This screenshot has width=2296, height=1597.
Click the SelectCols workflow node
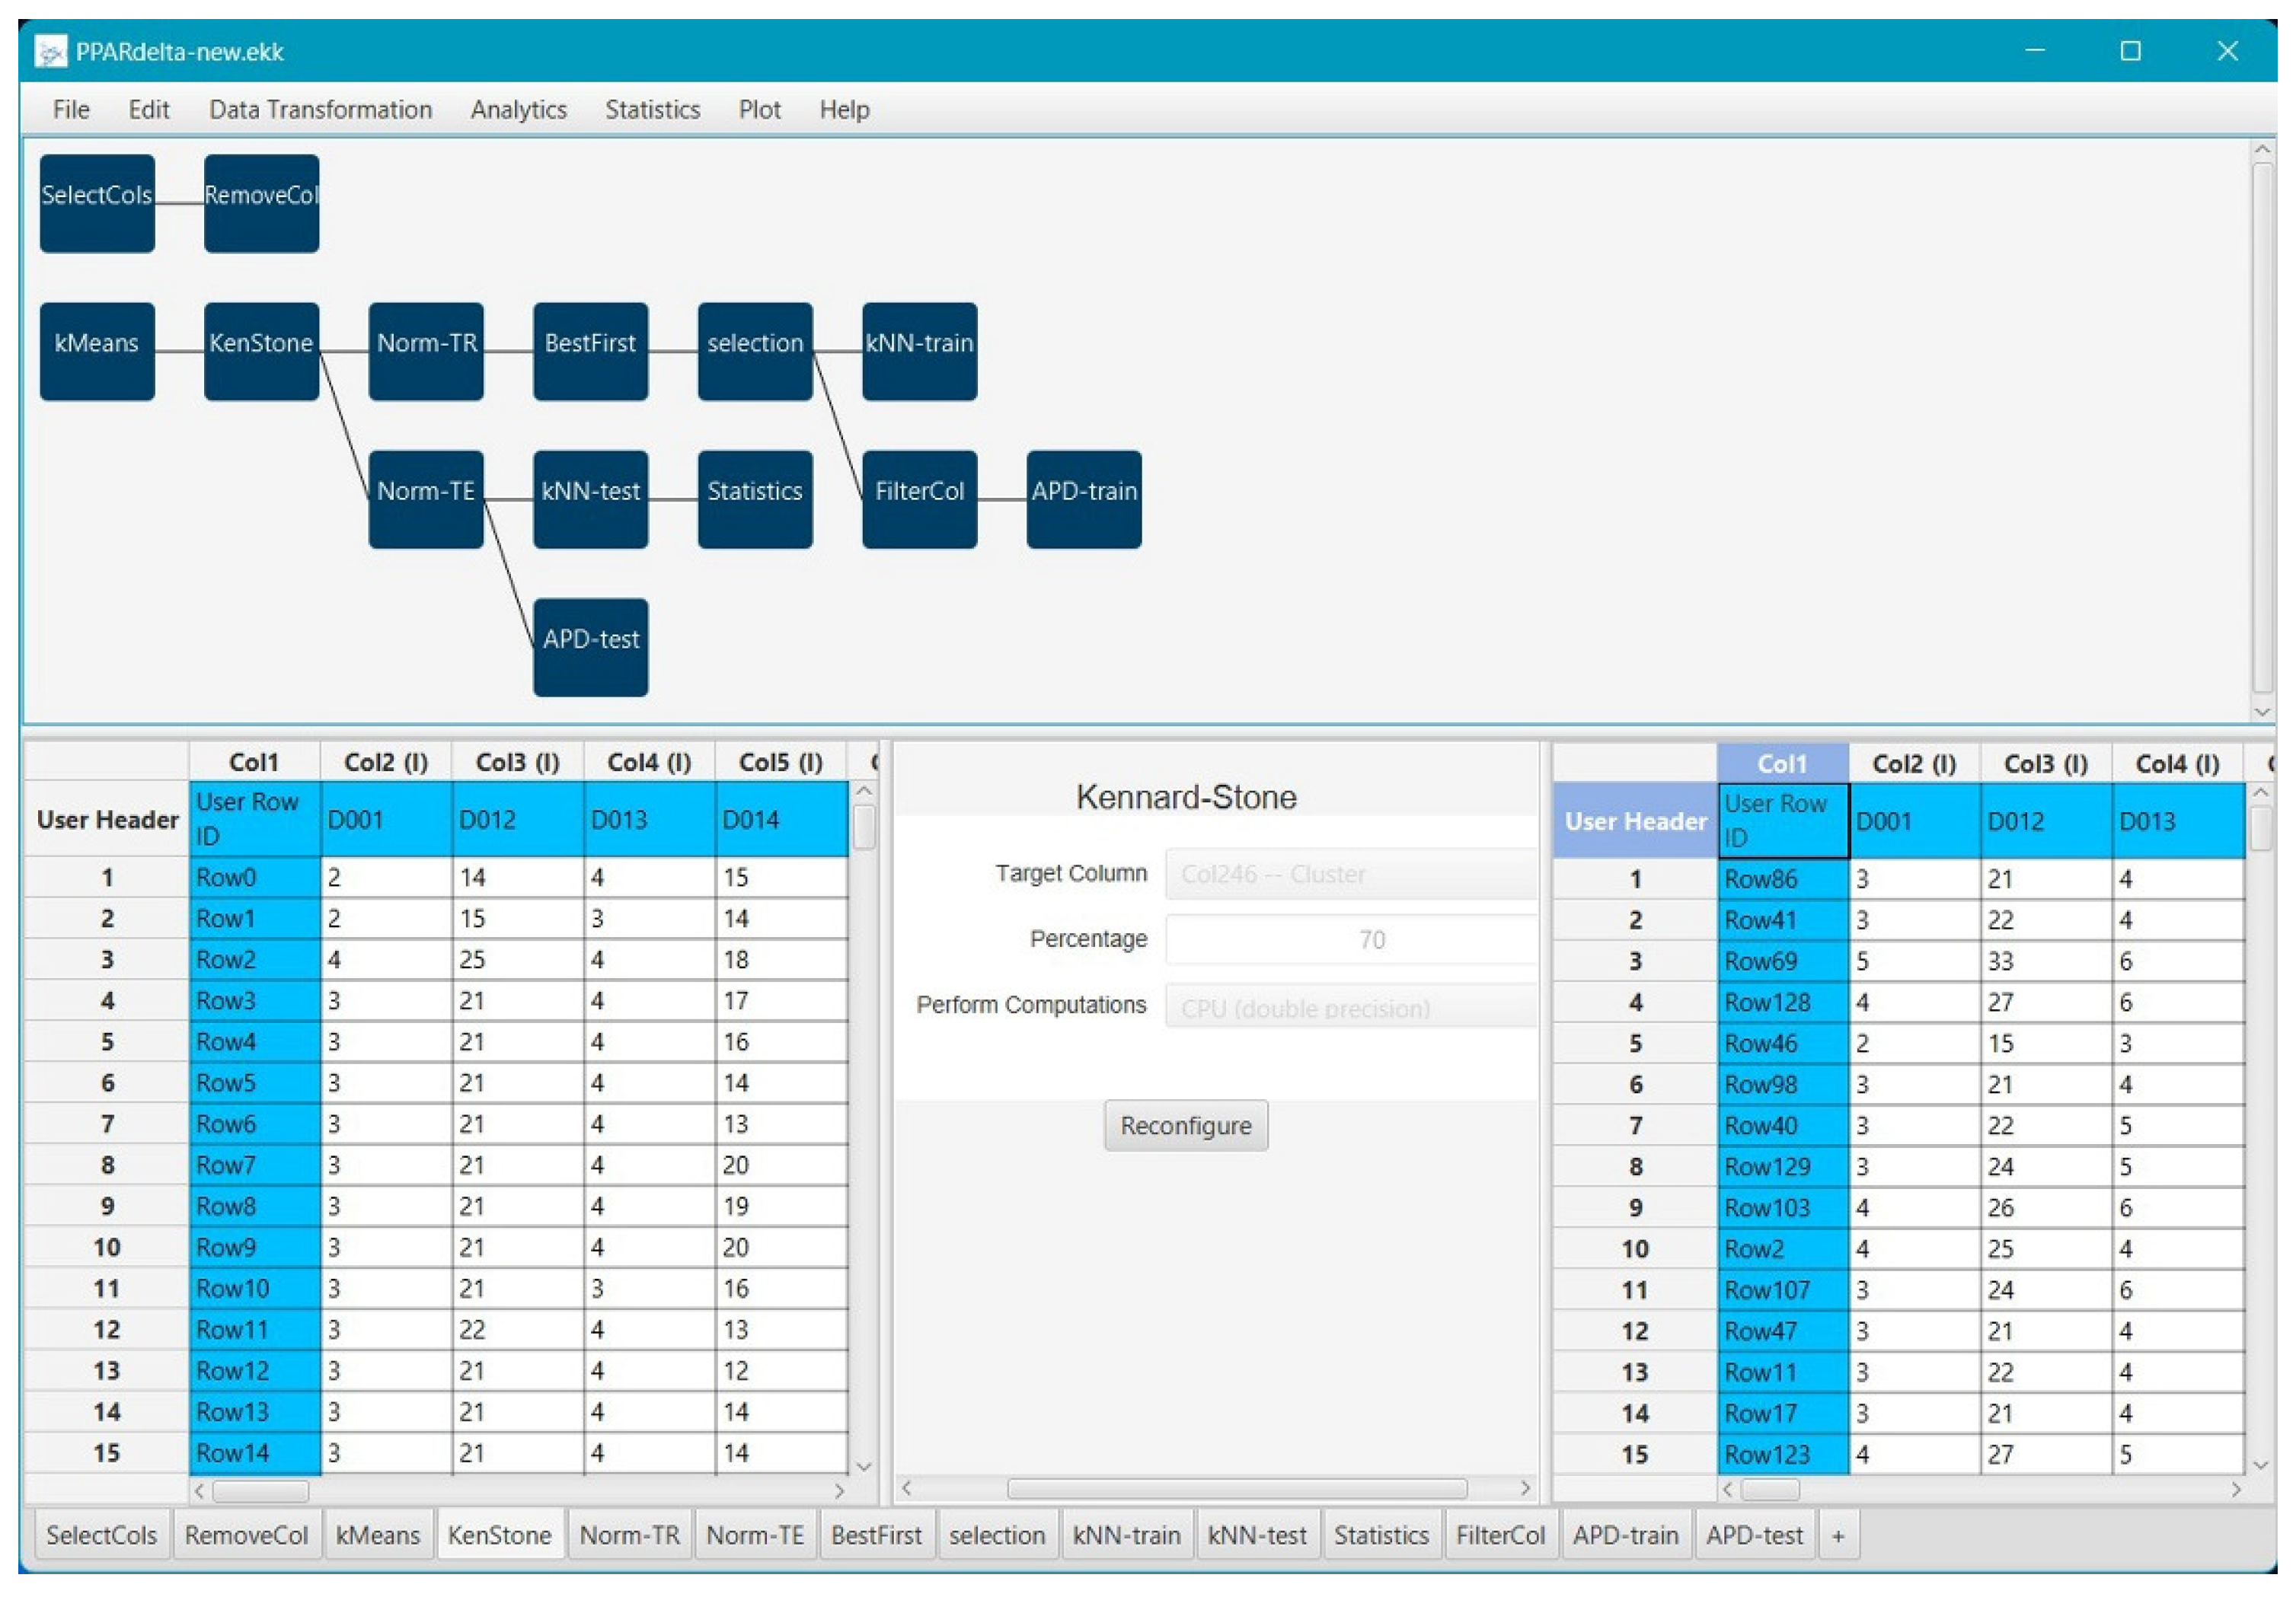tap(97, 203)
